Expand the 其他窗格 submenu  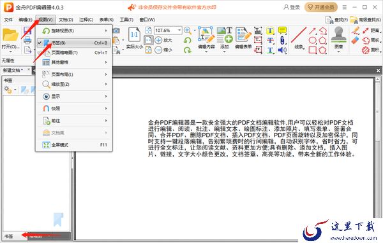click(73, 62)
